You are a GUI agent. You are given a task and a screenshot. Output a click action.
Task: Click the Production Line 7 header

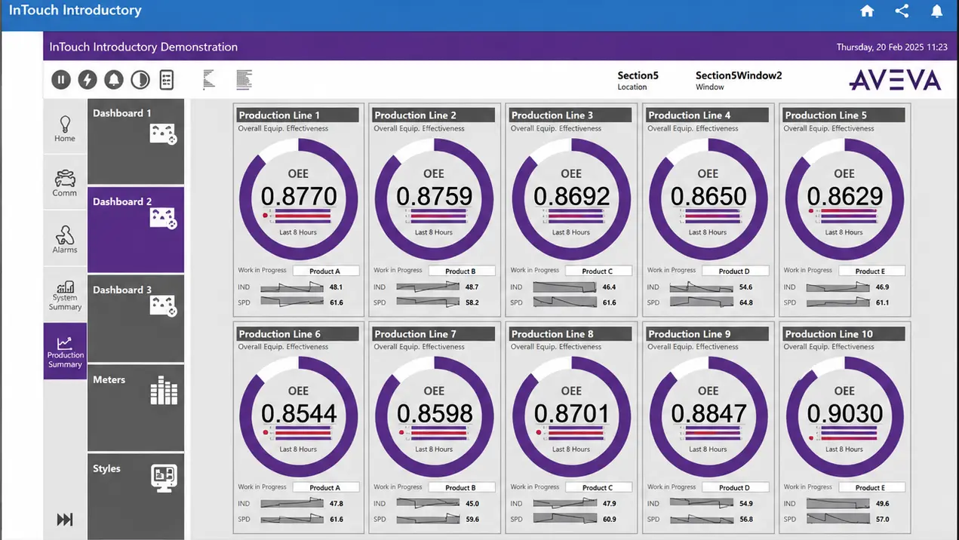(434, 334)
